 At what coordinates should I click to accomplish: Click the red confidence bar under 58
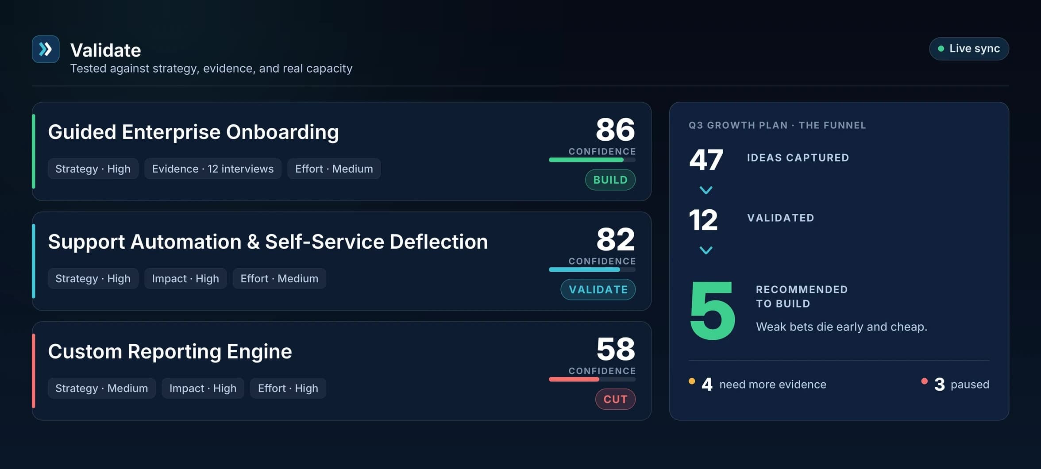click(592, 379)
